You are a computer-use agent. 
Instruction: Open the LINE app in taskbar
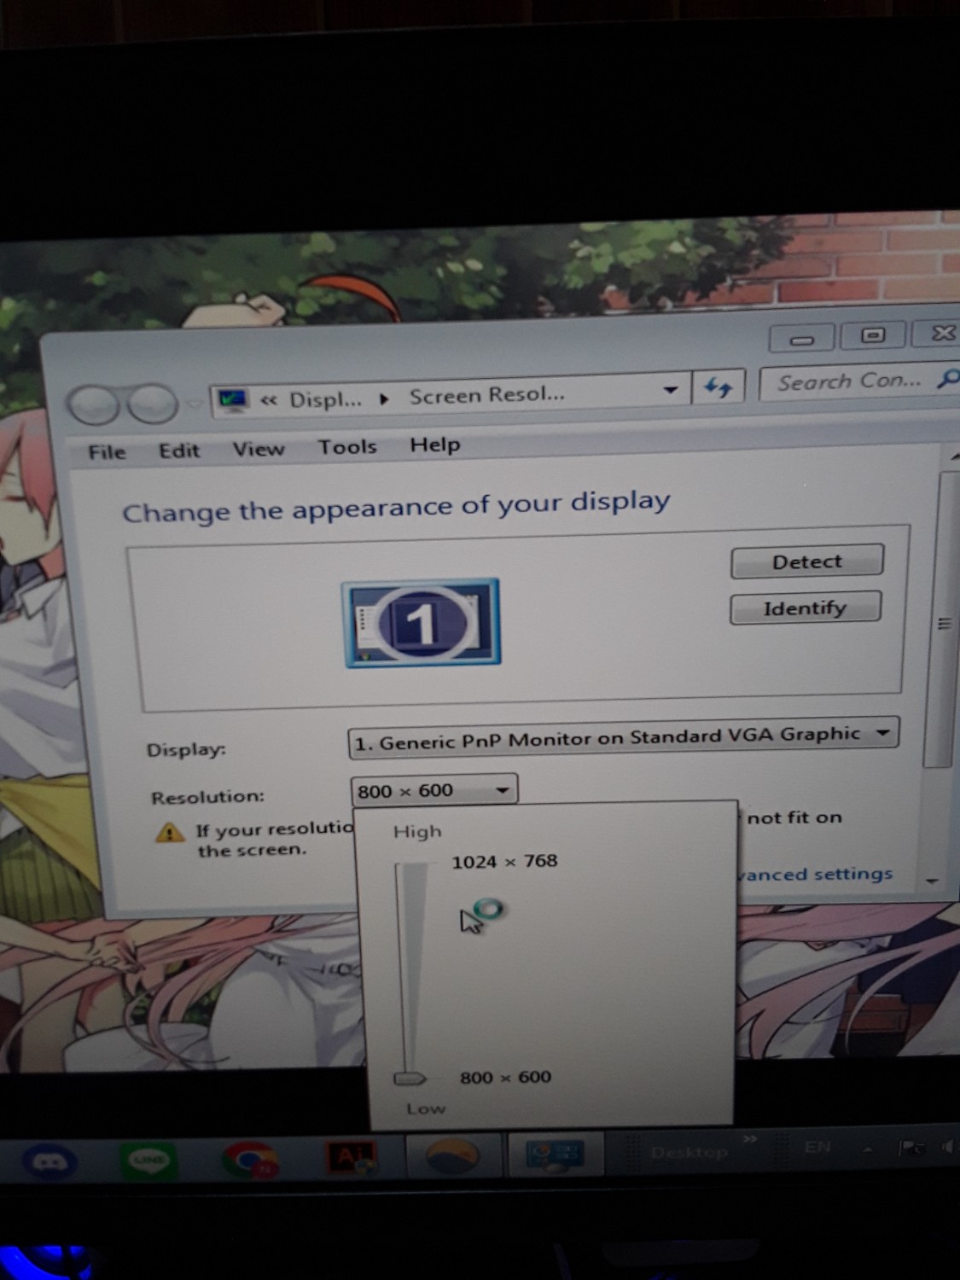click(x=148, y=1161)
